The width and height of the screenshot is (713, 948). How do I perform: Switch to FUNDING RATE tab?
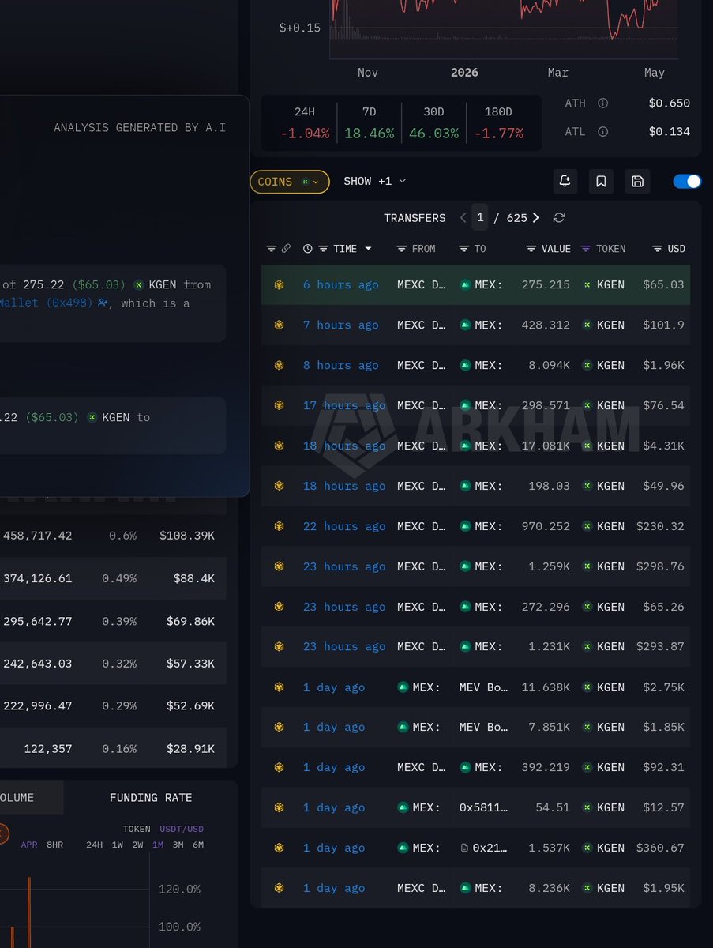151,799
